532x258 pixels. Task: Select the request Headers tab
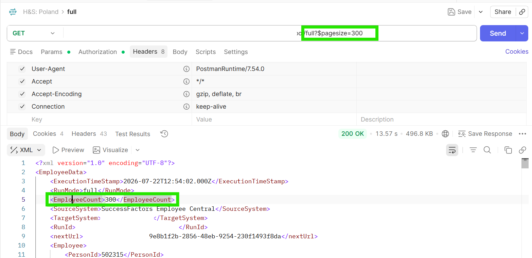point(148,52)
